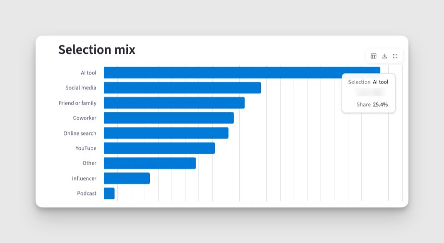Viewport: 444px width, 243px height.
Task: Click the Selection mix chart title
Action: (x=97, y=49)
